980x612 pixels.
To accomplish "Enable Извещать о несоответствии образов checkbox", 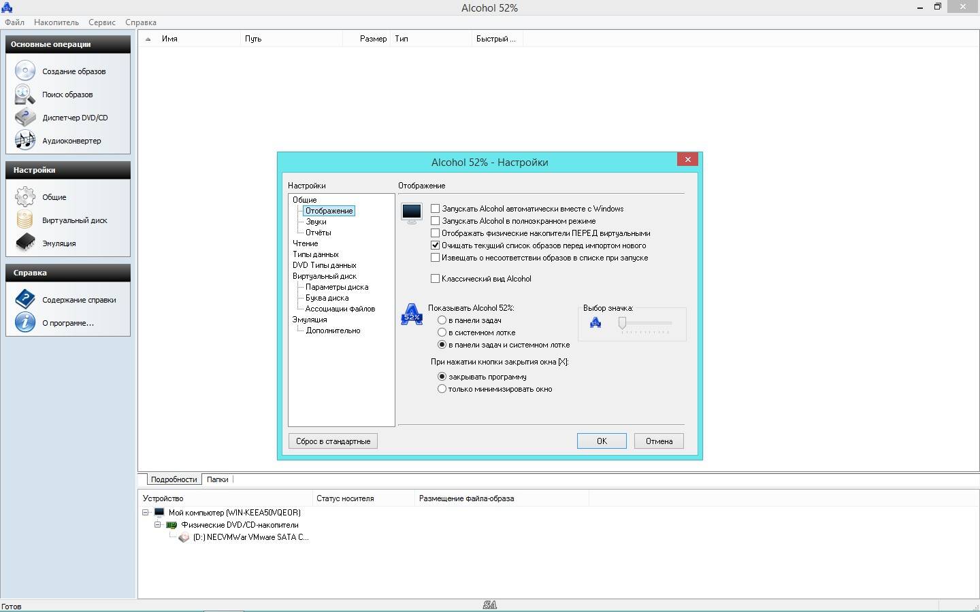I will point(436,258).
